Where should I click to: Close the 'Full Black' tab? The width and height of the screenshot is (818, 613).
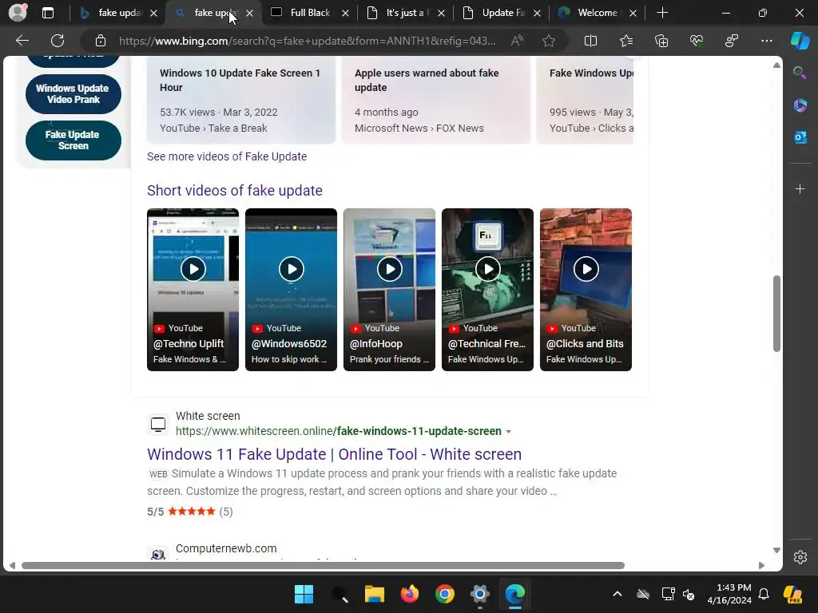click(345, 14)
